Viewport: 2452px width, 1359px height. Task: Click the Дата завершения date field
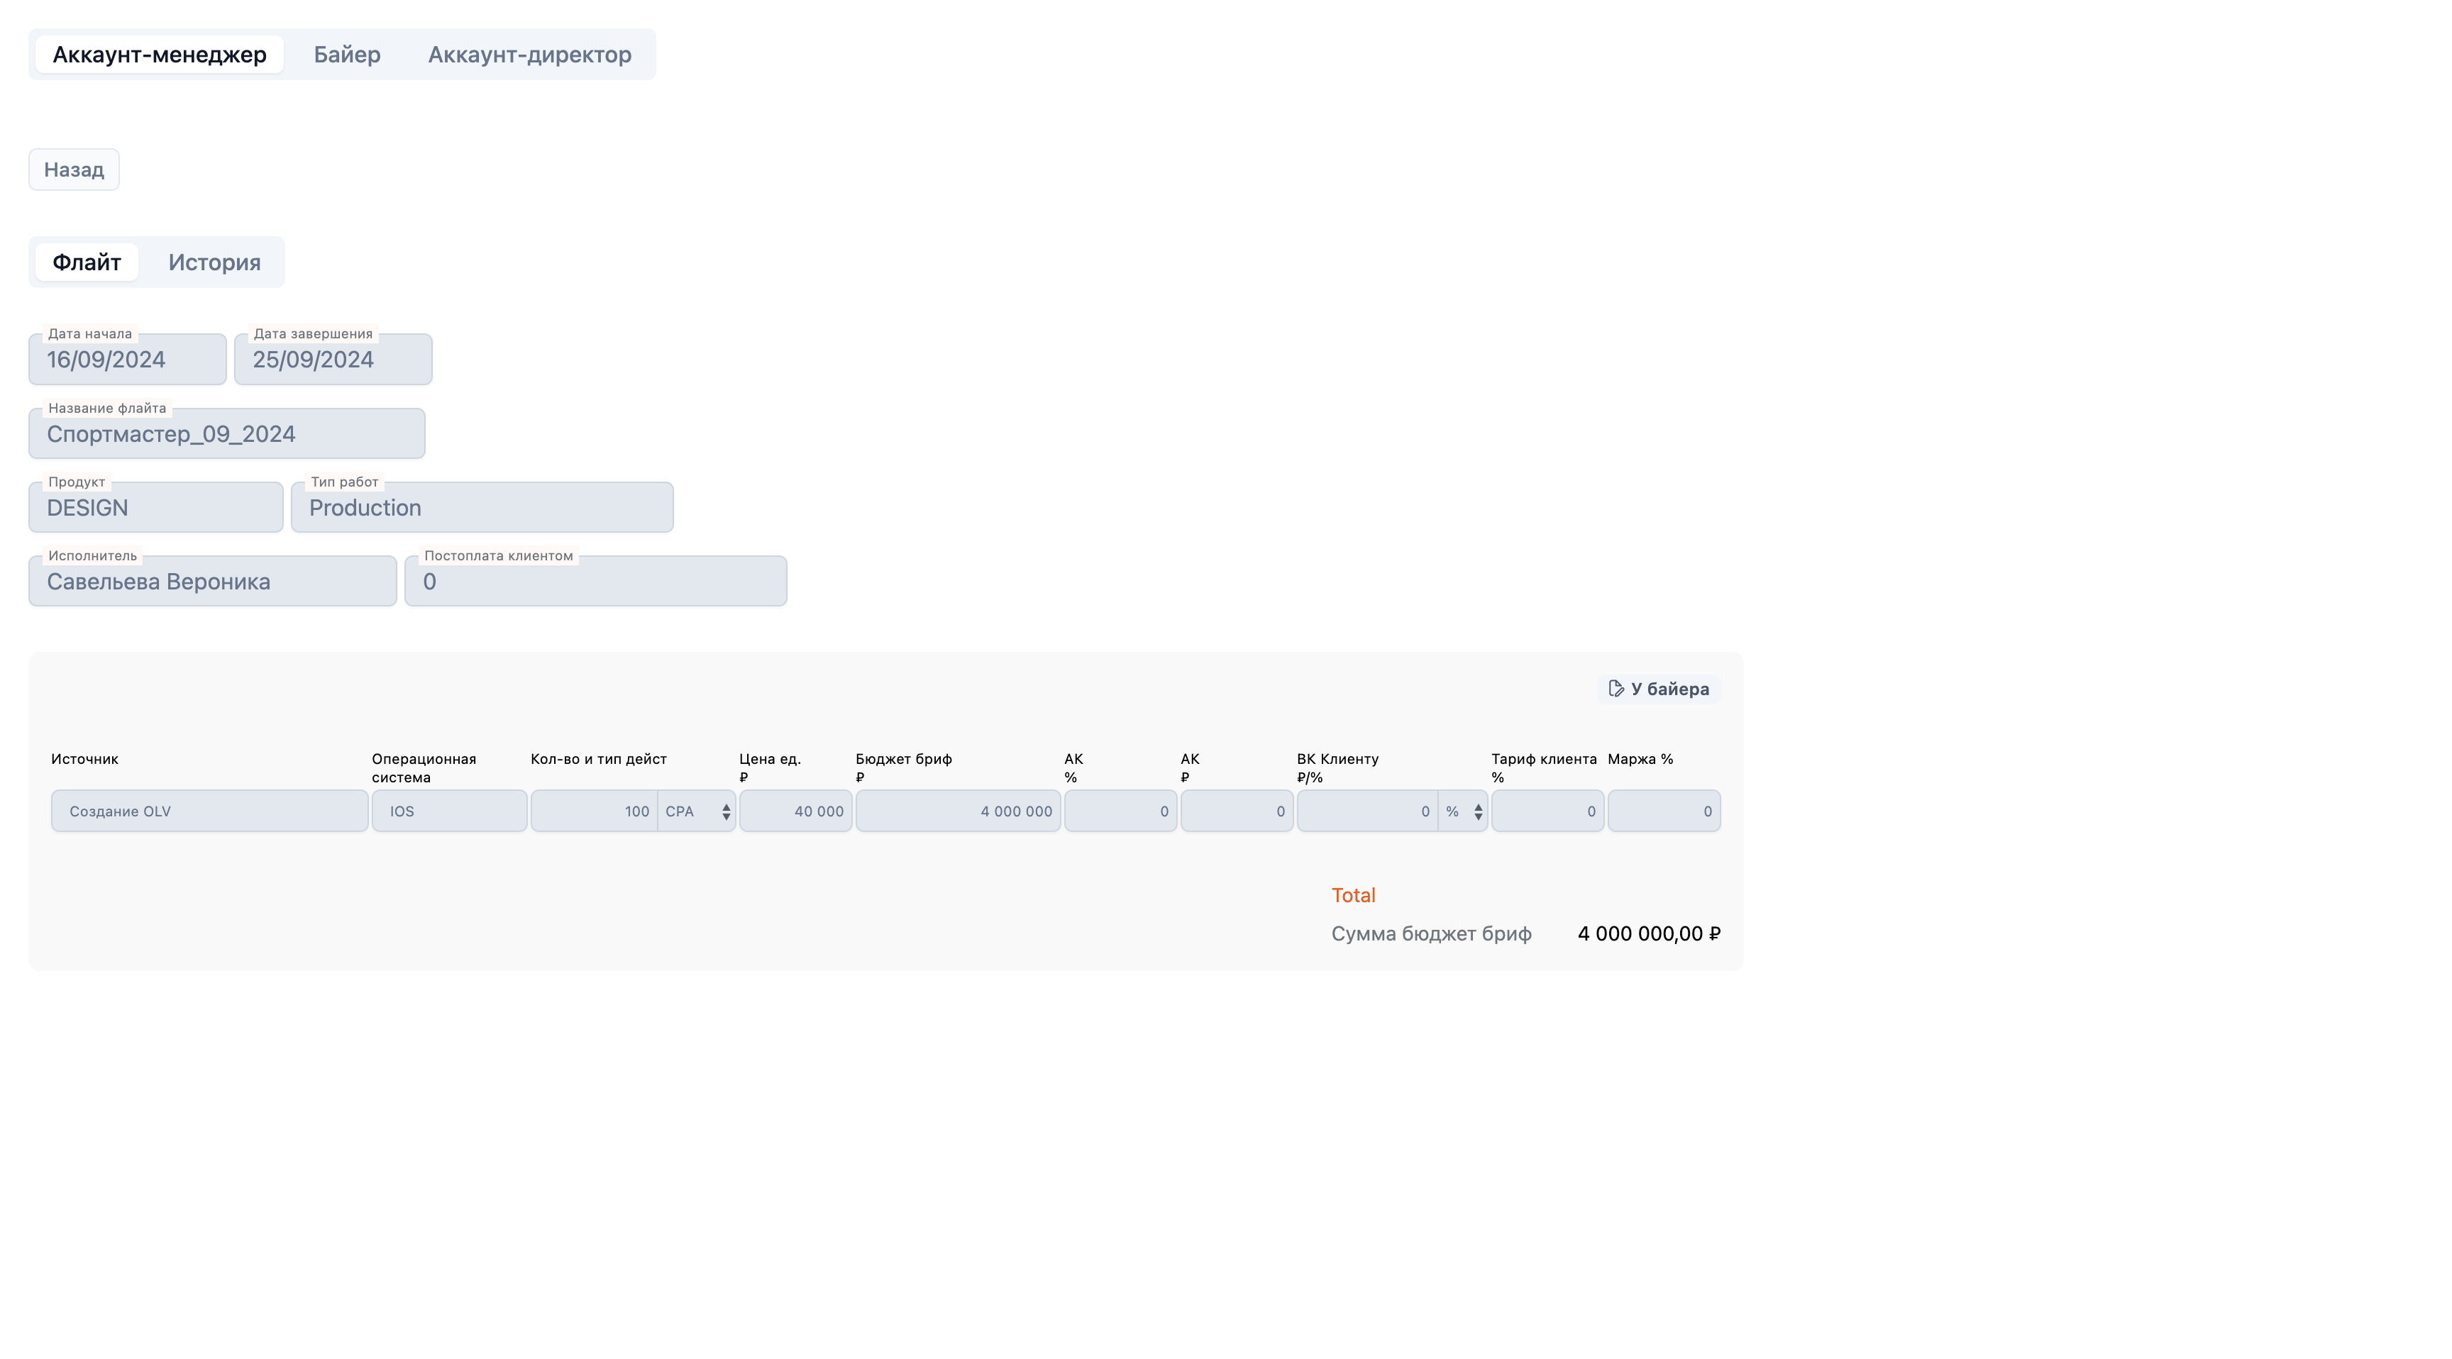pos(333,359)
